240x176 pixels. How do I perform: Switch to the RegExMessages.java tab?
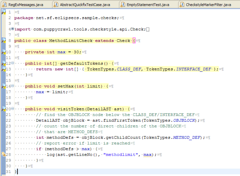tap(26, 5)
